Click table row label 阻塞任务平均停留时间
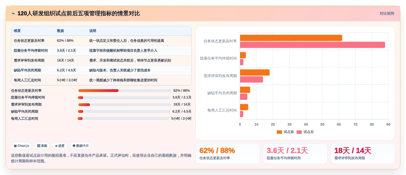406x175 pixels. 31,51
